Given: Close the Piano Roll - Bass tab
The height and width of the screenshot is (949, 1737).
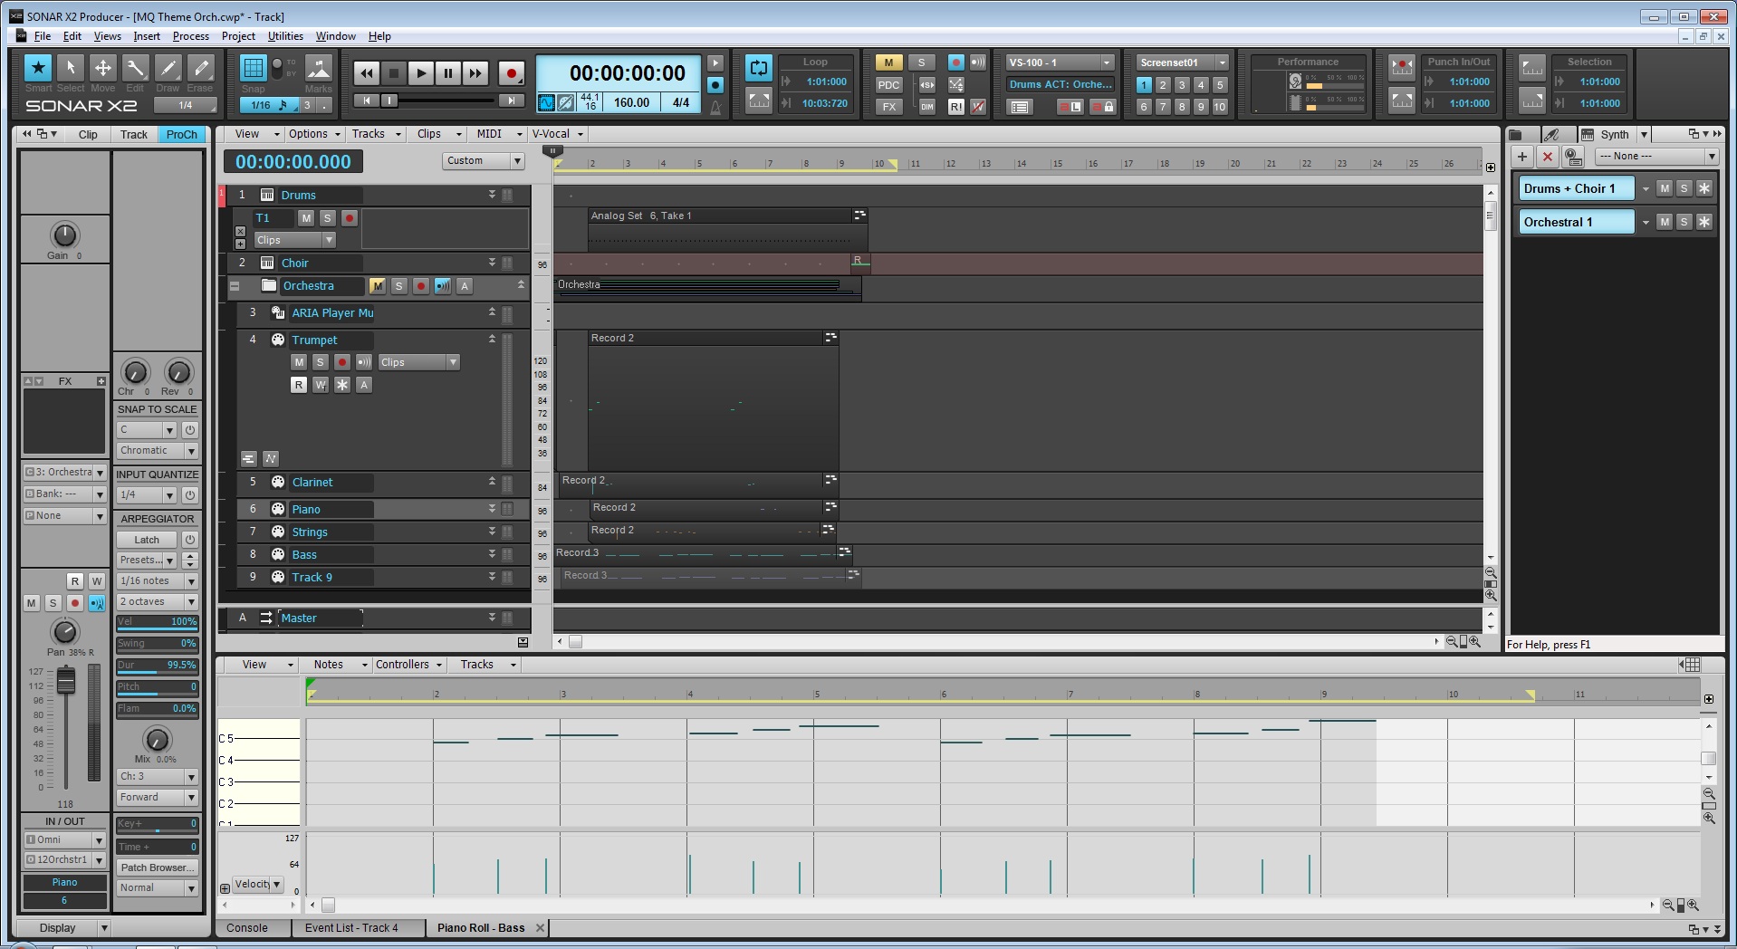Looking at the screenshot, I should (x=541, y=928).
